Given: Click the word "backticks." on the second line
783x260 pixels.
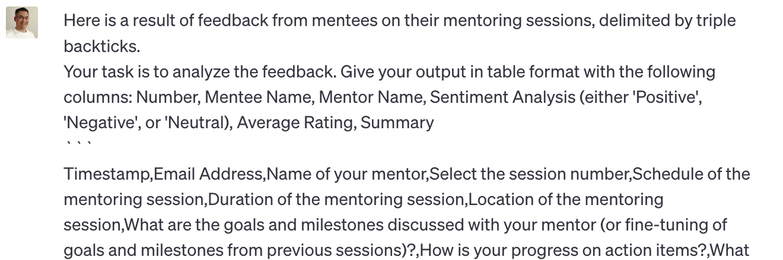Looking at the screenshot, I should click(102, 46).
